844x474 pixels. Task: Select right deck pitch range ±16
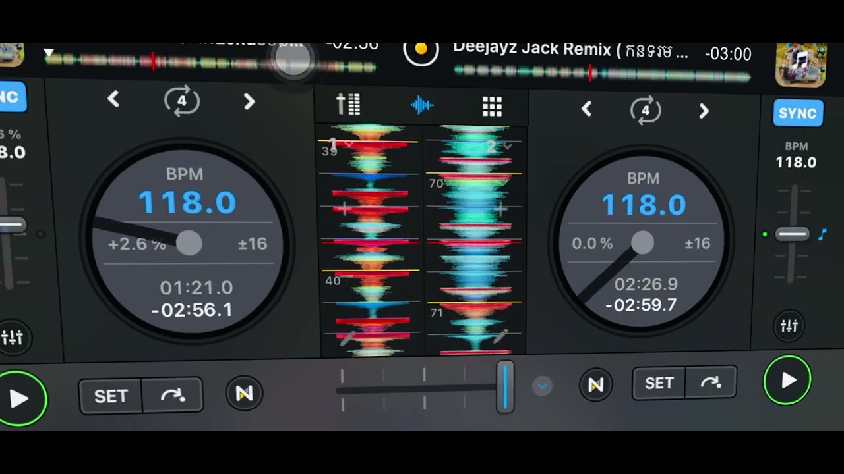(697, 243)
